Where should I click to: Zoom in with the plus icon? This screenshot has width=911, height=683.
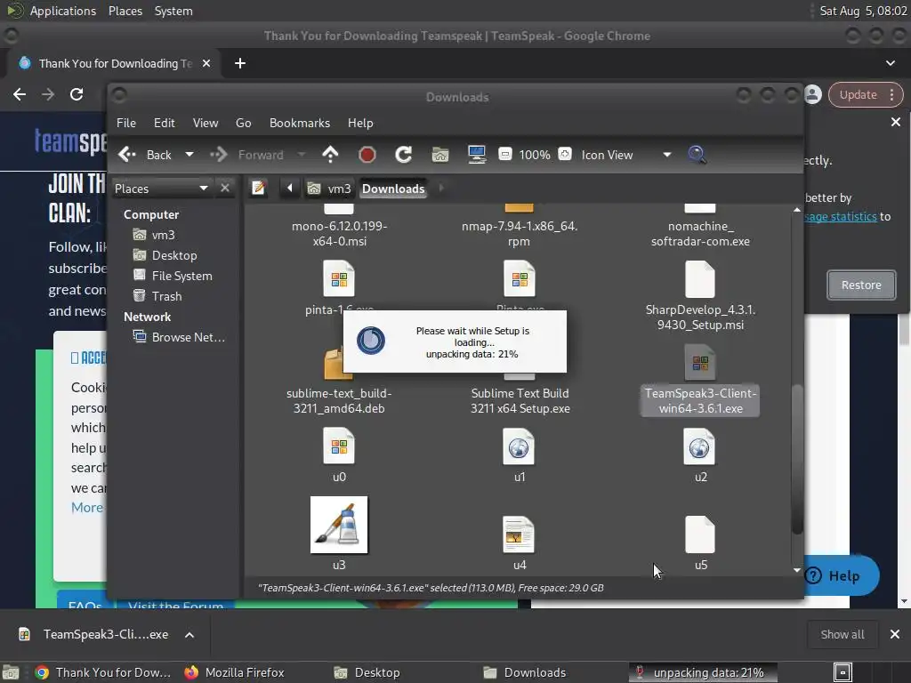coord(565,155)
